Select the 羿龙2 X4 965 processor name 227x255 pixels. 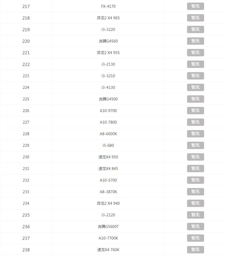[108, 18]
